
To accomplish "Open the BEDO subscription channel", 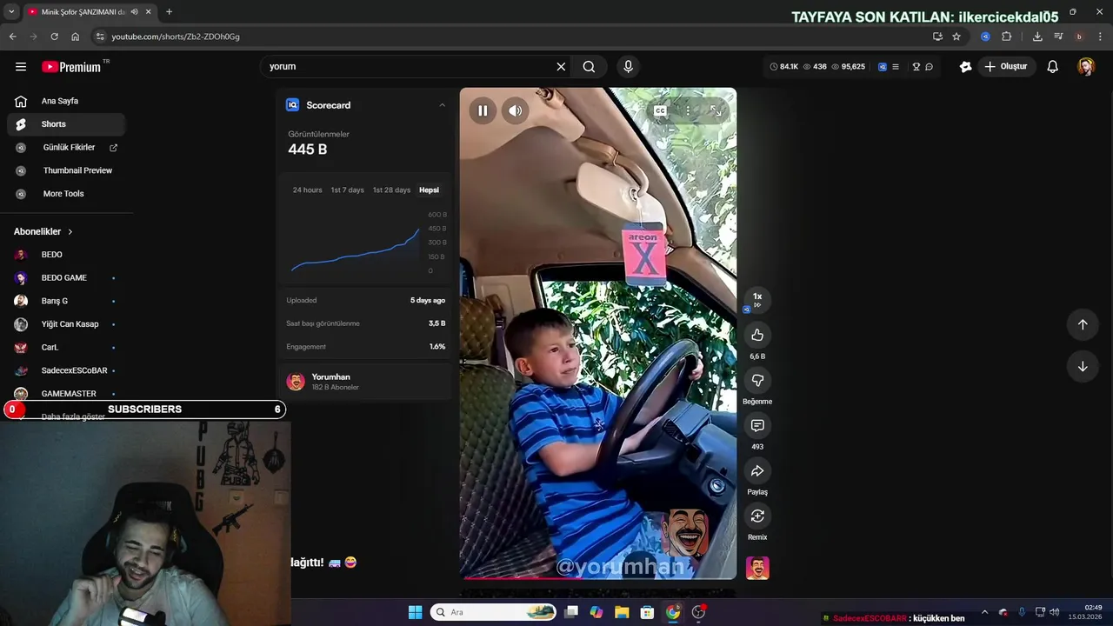I will pos(66,255).
